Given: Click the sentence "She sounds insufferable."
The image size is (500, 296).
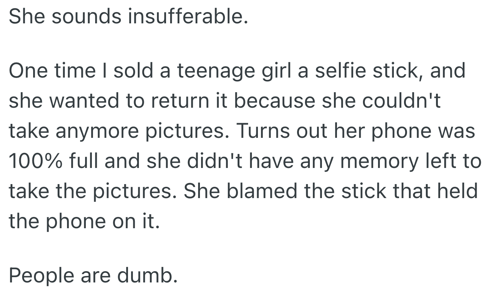Looking at the screenshot, I should [x=128, y=17].
